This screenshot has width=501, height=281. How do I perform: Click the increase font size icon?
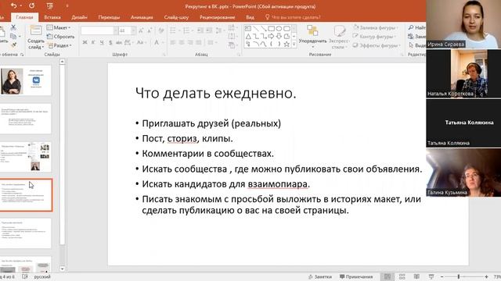[141, 31]
